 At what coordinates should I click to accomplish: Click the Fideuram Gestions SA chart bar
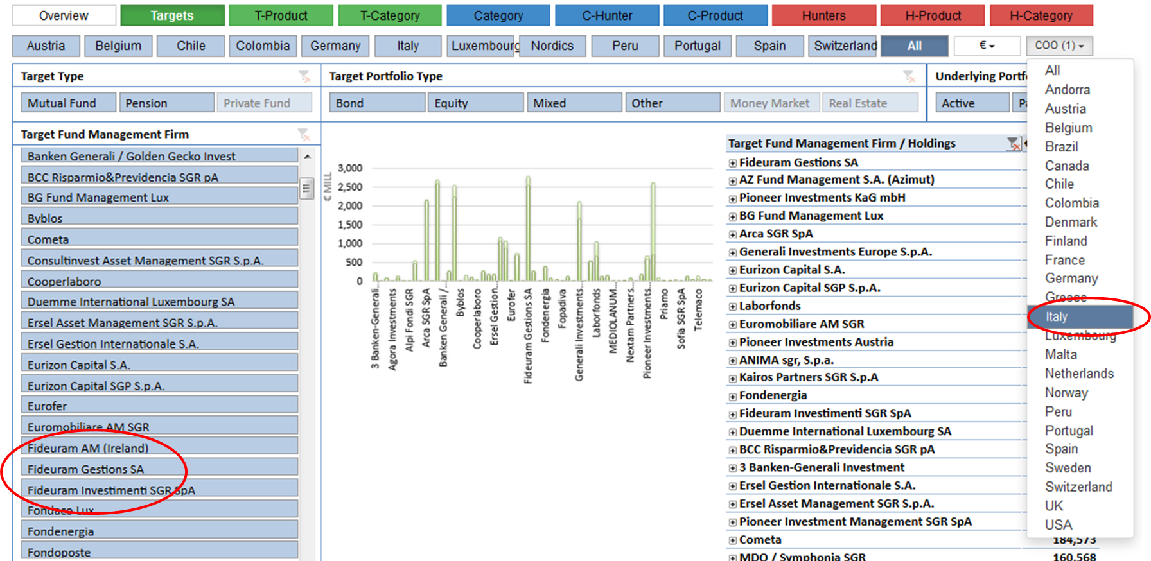[x=528, y=229]
